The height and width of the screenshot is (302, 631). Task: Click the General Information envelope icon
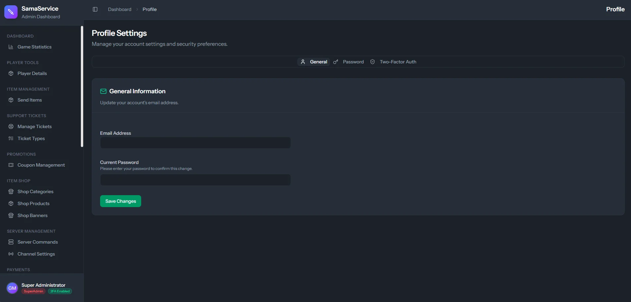103,91
